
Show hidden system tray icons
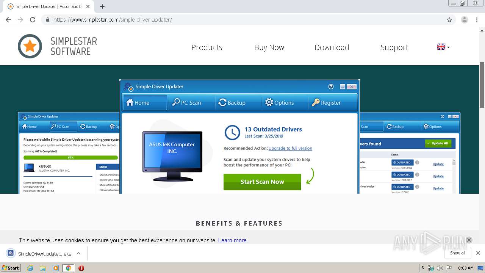pos(423,268)
